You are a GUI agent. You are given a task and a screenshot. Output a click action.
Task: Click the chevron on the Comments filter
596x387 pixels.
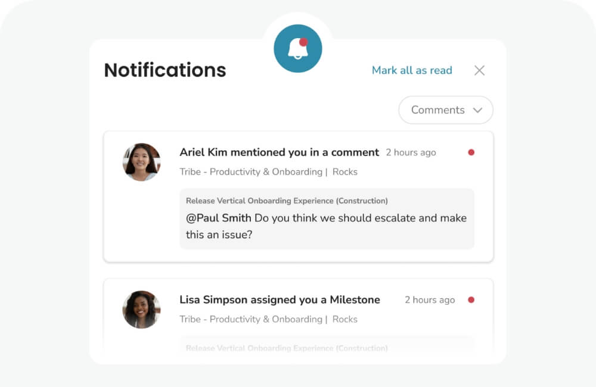[x=477, y=110]
